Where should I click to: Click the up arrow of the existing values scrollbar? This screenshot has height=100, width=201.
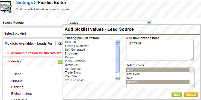[117, 42]
